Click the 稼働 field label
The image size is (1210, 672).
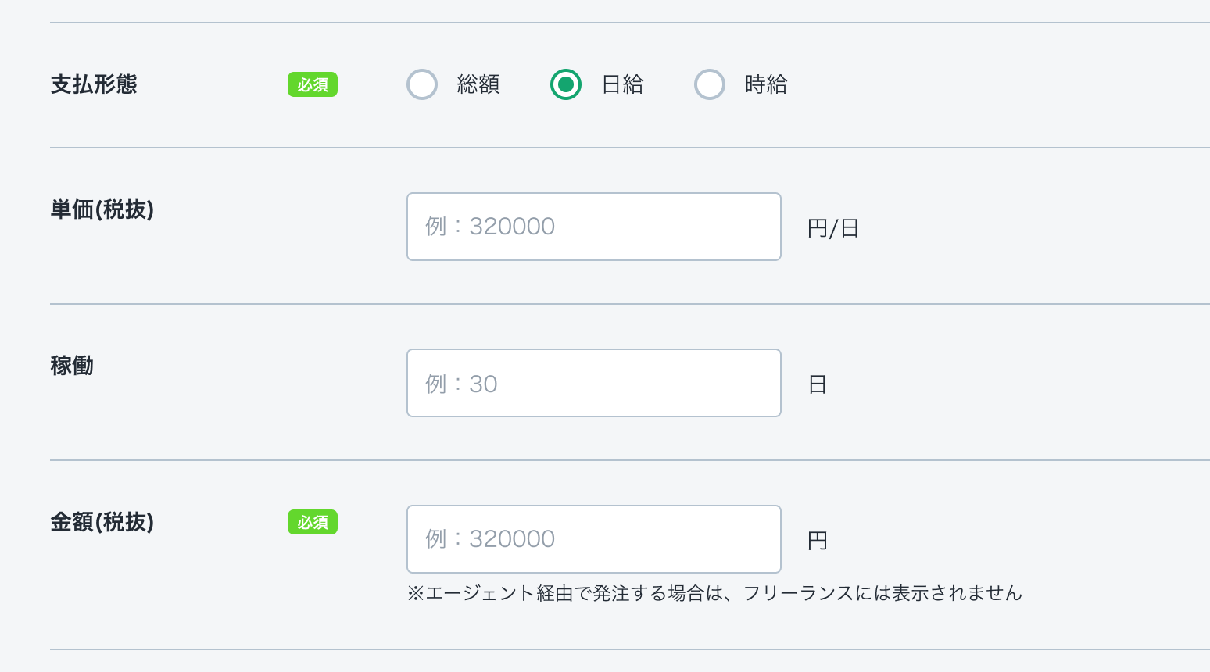tap(72, 366)
